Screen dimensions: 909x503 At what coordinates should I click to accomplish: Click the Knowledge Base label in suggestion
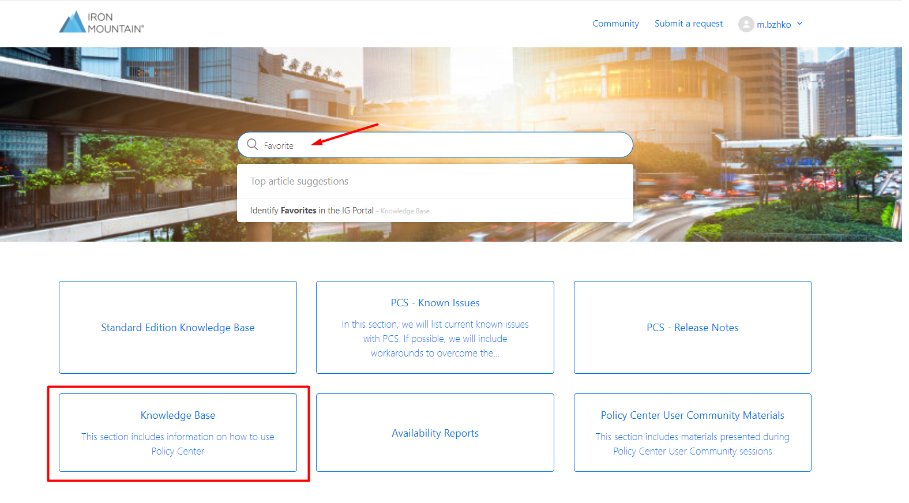click(405, 211)
